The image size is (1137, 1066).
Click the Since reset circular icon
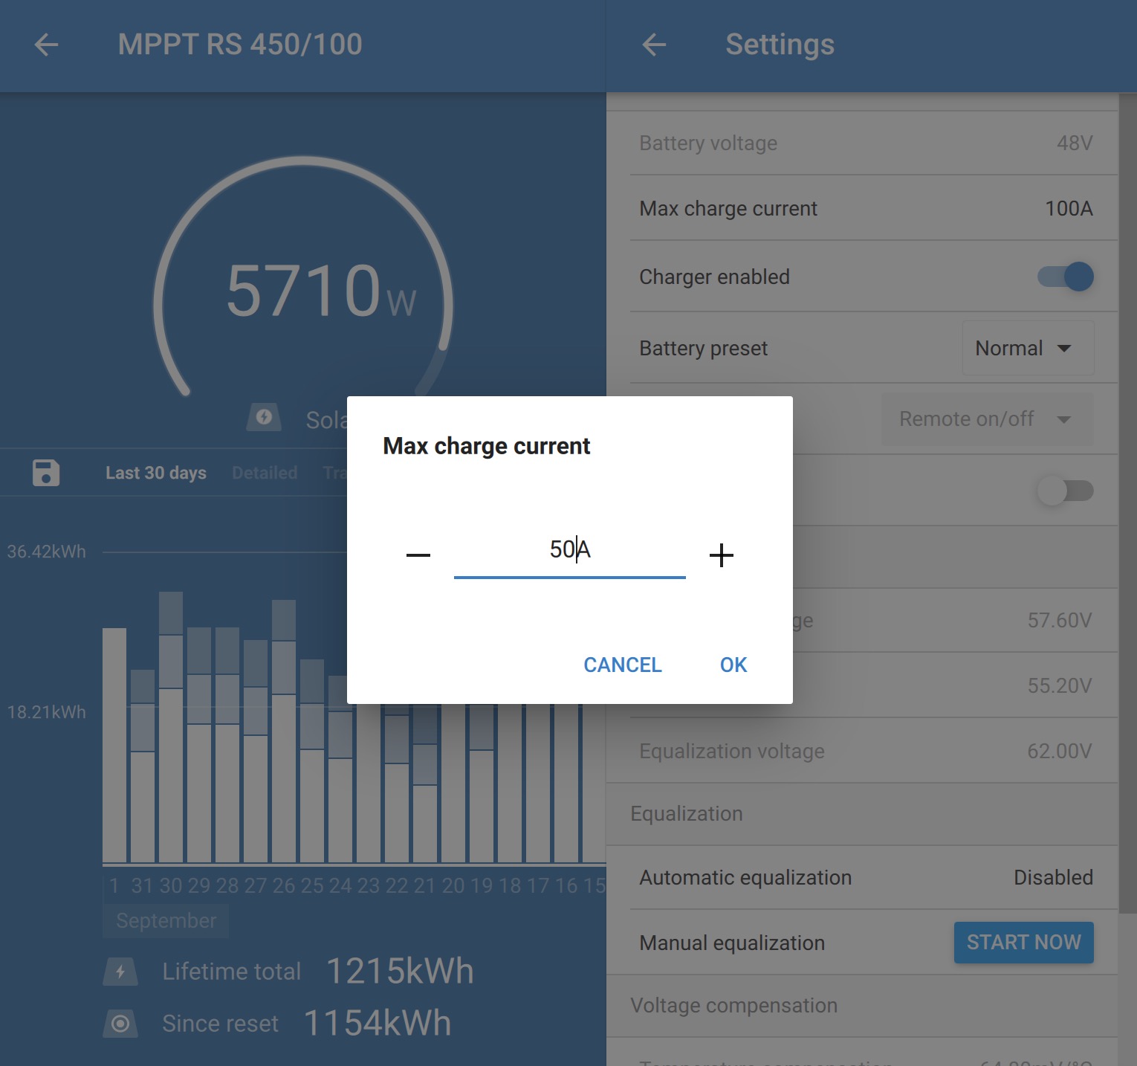[120, 1024]
